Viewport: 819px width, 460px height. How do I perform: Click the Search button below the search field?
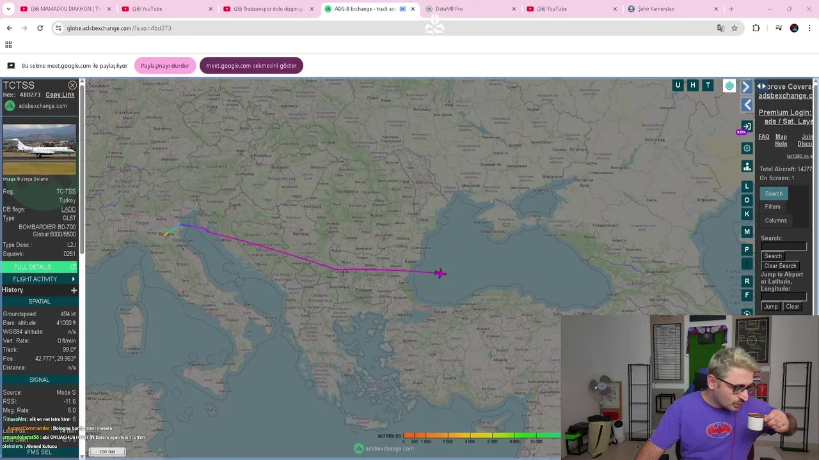coord(773,256)
